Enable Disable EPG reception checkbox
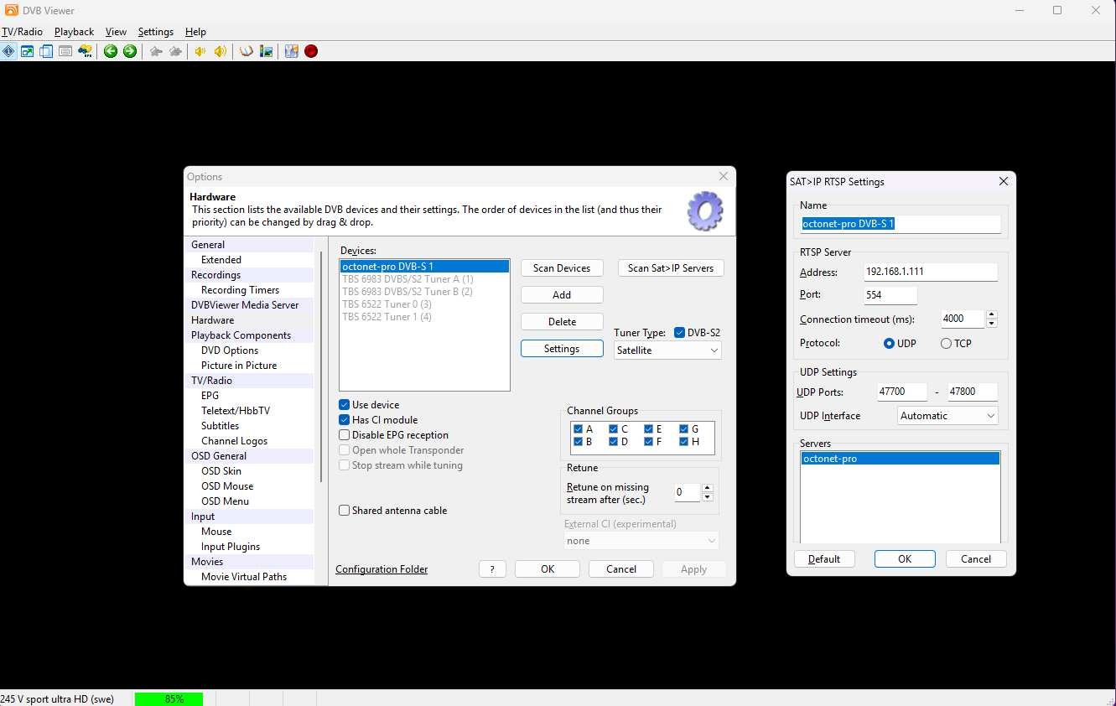The height and width of the screenshot is (706, 1116). pos(345,435)
